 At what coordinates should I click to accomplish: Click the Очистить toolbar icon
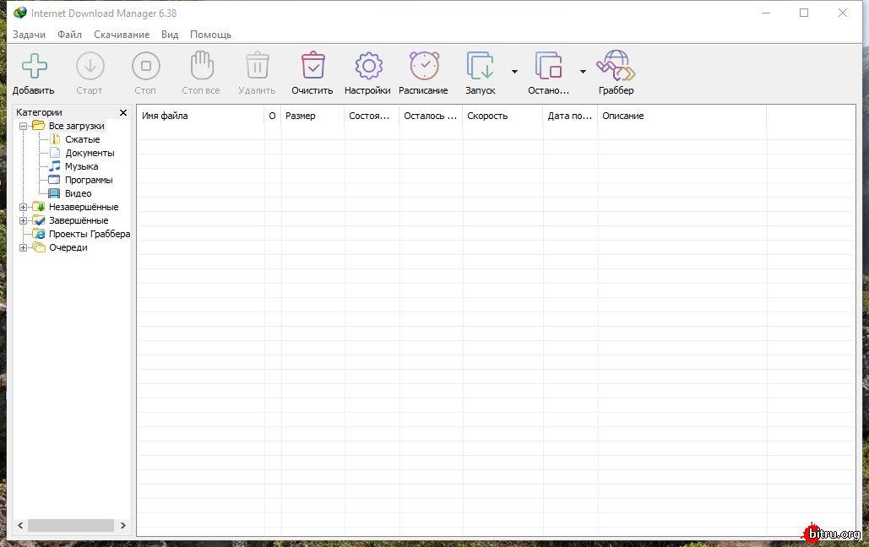point(313,65)
